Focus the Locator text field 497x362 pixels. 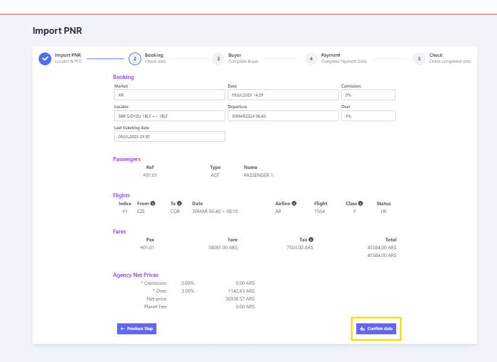coord(169,116)
